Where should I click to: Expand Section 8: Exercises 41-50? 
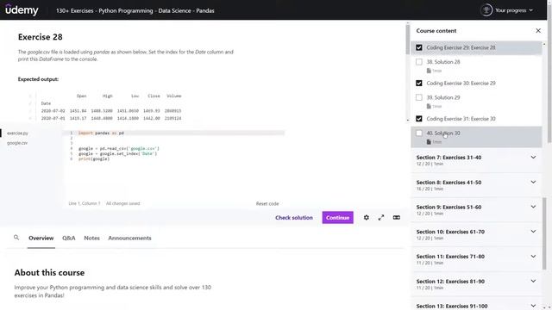tap(476, 185)
